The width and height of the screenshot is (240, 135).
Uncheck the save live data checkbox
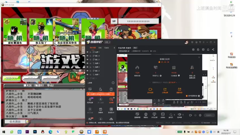(187, 96)
